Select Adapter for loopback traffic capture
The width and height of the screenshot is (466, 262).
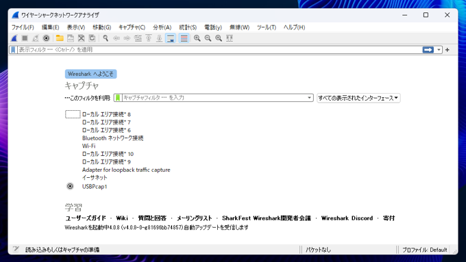coord(126,170)
